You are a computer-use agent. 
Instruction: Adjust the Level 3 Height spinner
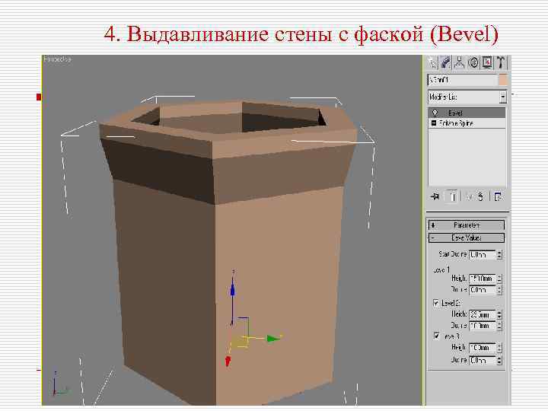point(499,348)
